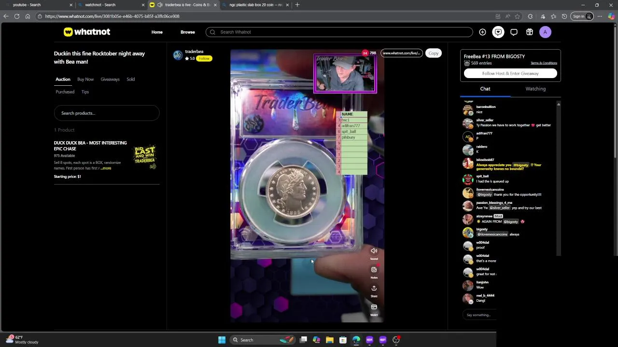Select the Auction tab
Image resolution: width=618 pixels, height=347 pixels.
click(63, 79)
